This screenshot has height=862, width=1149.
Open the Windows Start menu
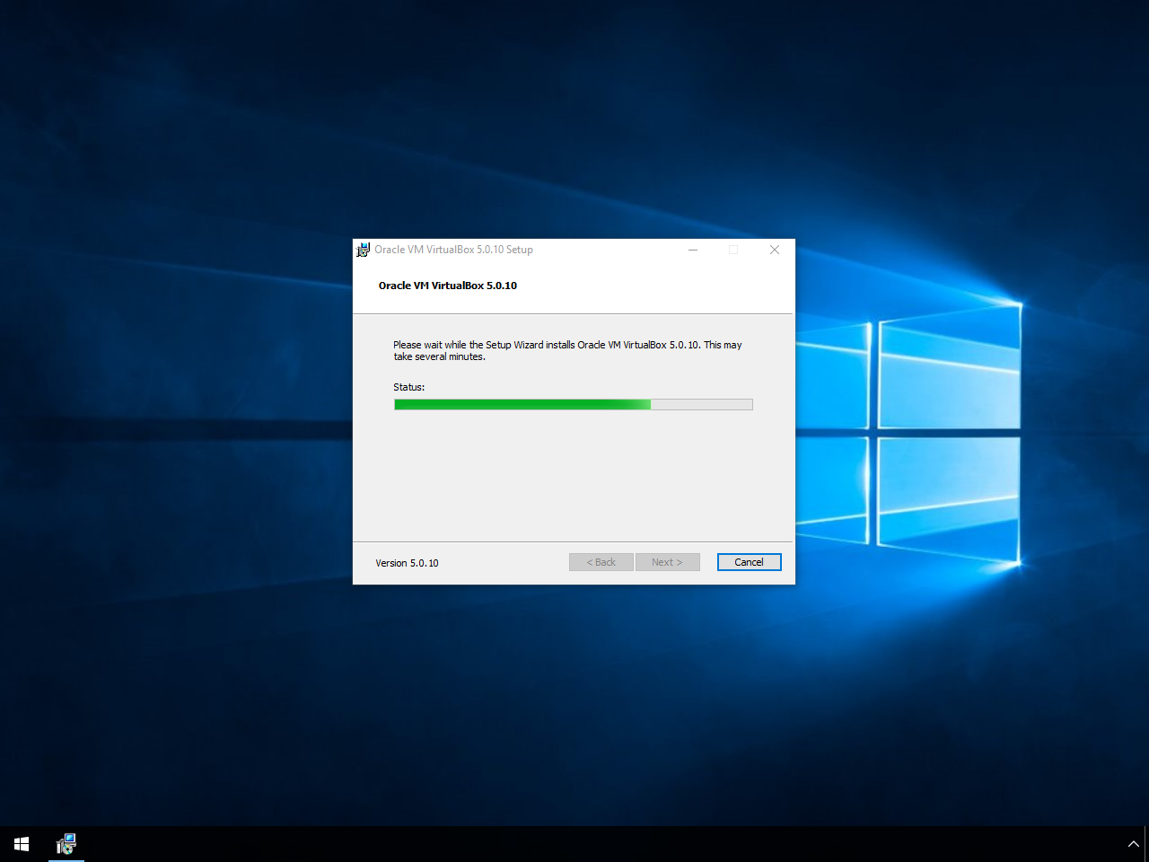point(22,844)
